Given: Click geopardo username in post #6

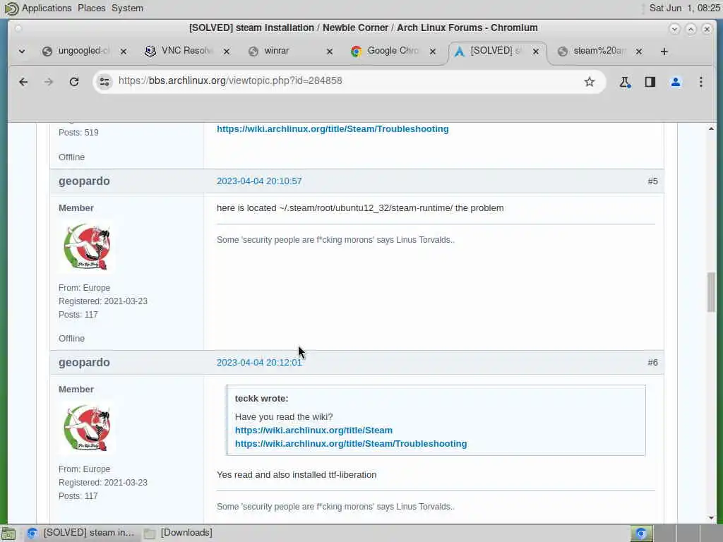Looking at the screenshot, I should click(84, 363).
